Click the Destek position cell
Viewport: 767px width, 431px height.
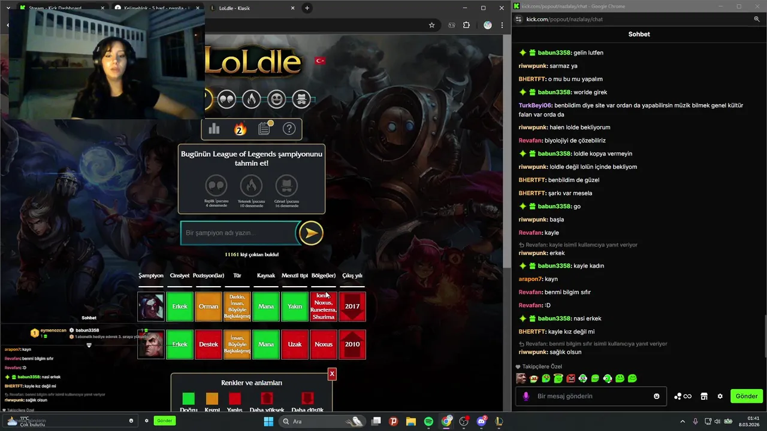click(209, 344)
